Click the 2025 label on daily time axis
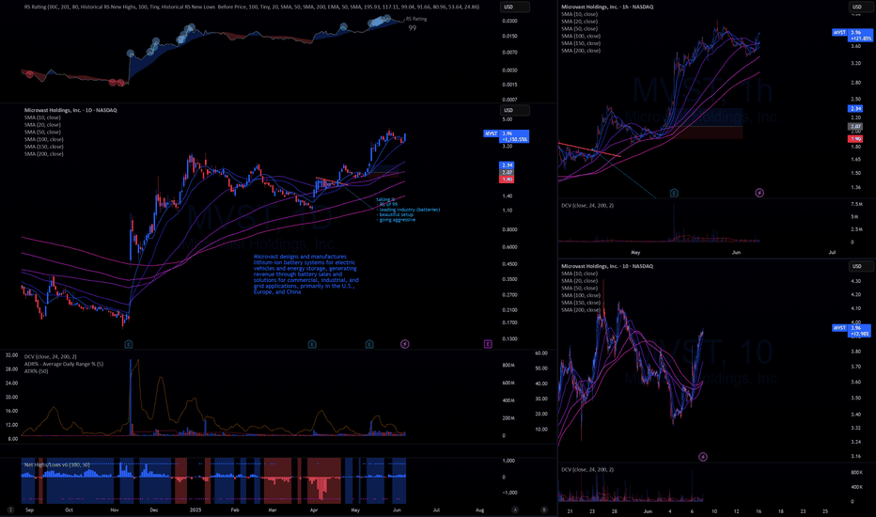The width and height of the screenshot is (876, 517). click(196, 509)
